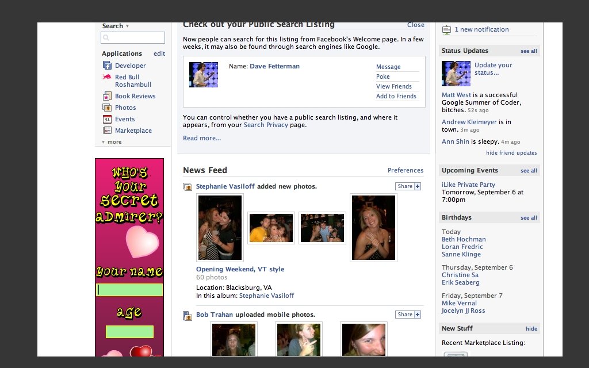The width and height of the screenshot is (589, 368).
Task: Open the Search dropdown arrow
Action: click(x=127, y=26)
